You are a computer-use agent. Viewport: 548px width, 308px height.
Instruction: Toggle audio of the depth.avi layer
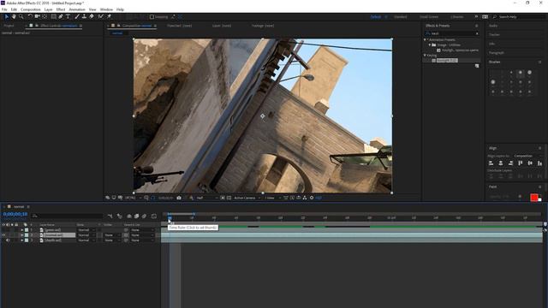(8, 240)
